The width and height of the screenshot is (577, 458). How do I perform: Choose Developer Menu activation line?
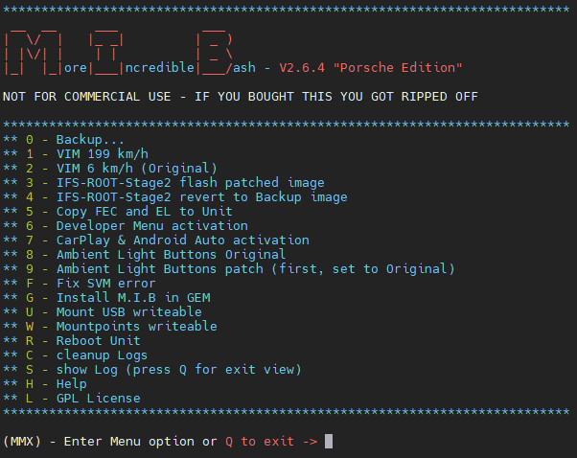151,226
